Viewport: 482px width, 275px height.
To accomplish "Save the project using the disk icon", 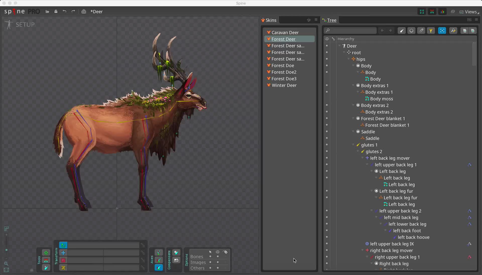I will point(56,12).
